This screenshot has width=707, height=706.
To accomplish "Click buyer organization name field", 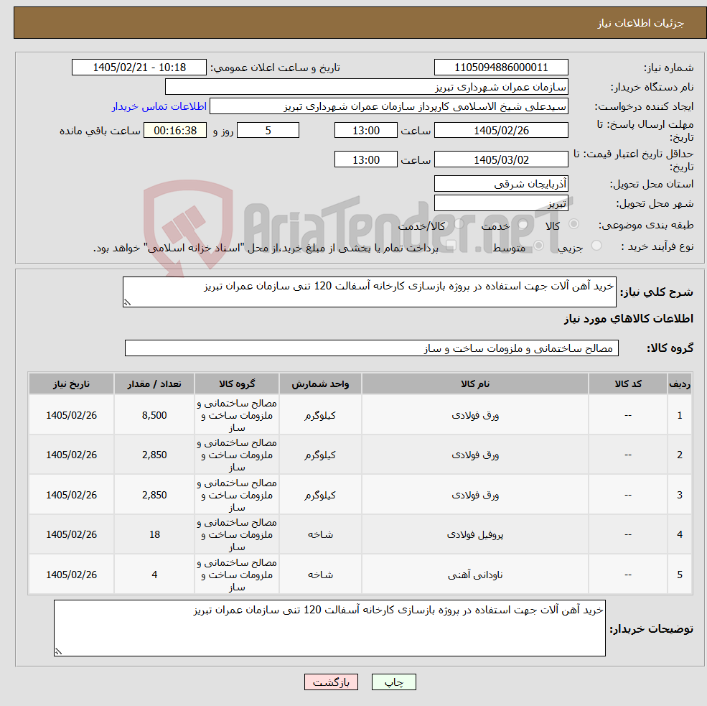I will [367, 87].
